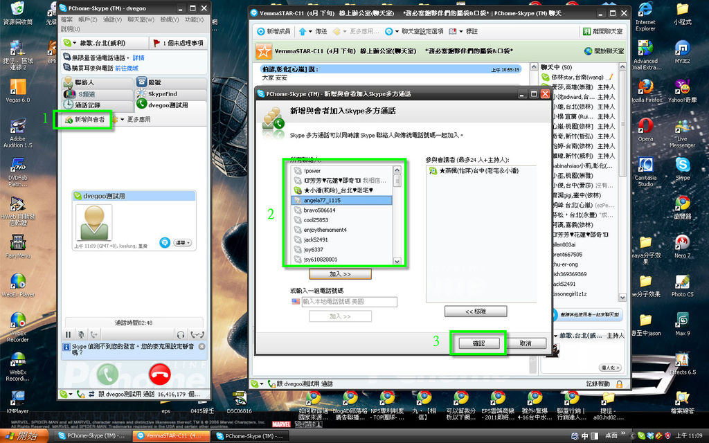Open the Vegas 6.0 desktop icon
Viewport: 709px width, 443px height.
tap(18, 91)
